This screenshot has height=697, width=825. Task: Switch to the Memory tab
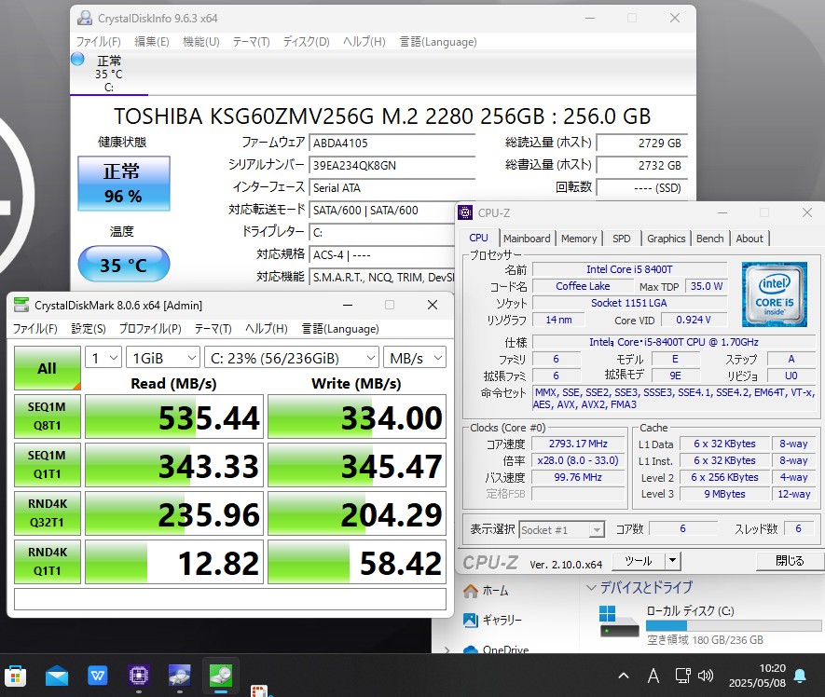tap(579, 239)
